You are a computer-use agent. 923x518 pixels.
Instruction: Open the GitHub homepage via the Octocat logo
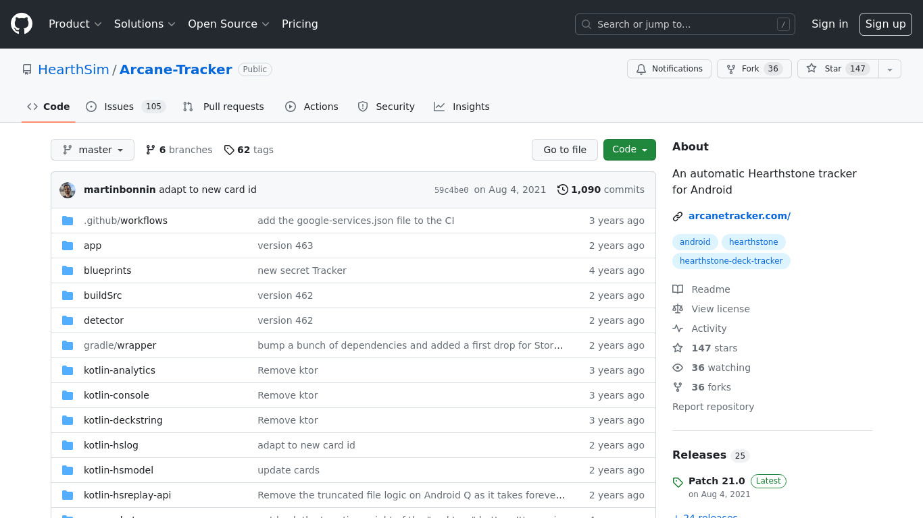click(22, 24)
